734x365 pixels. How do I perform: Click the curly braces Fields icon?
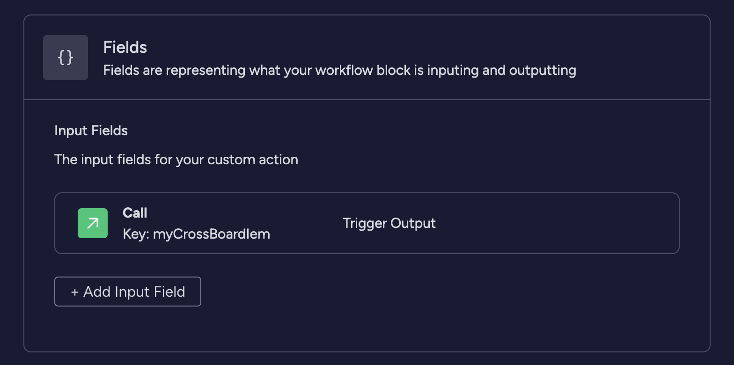point(66,58)
